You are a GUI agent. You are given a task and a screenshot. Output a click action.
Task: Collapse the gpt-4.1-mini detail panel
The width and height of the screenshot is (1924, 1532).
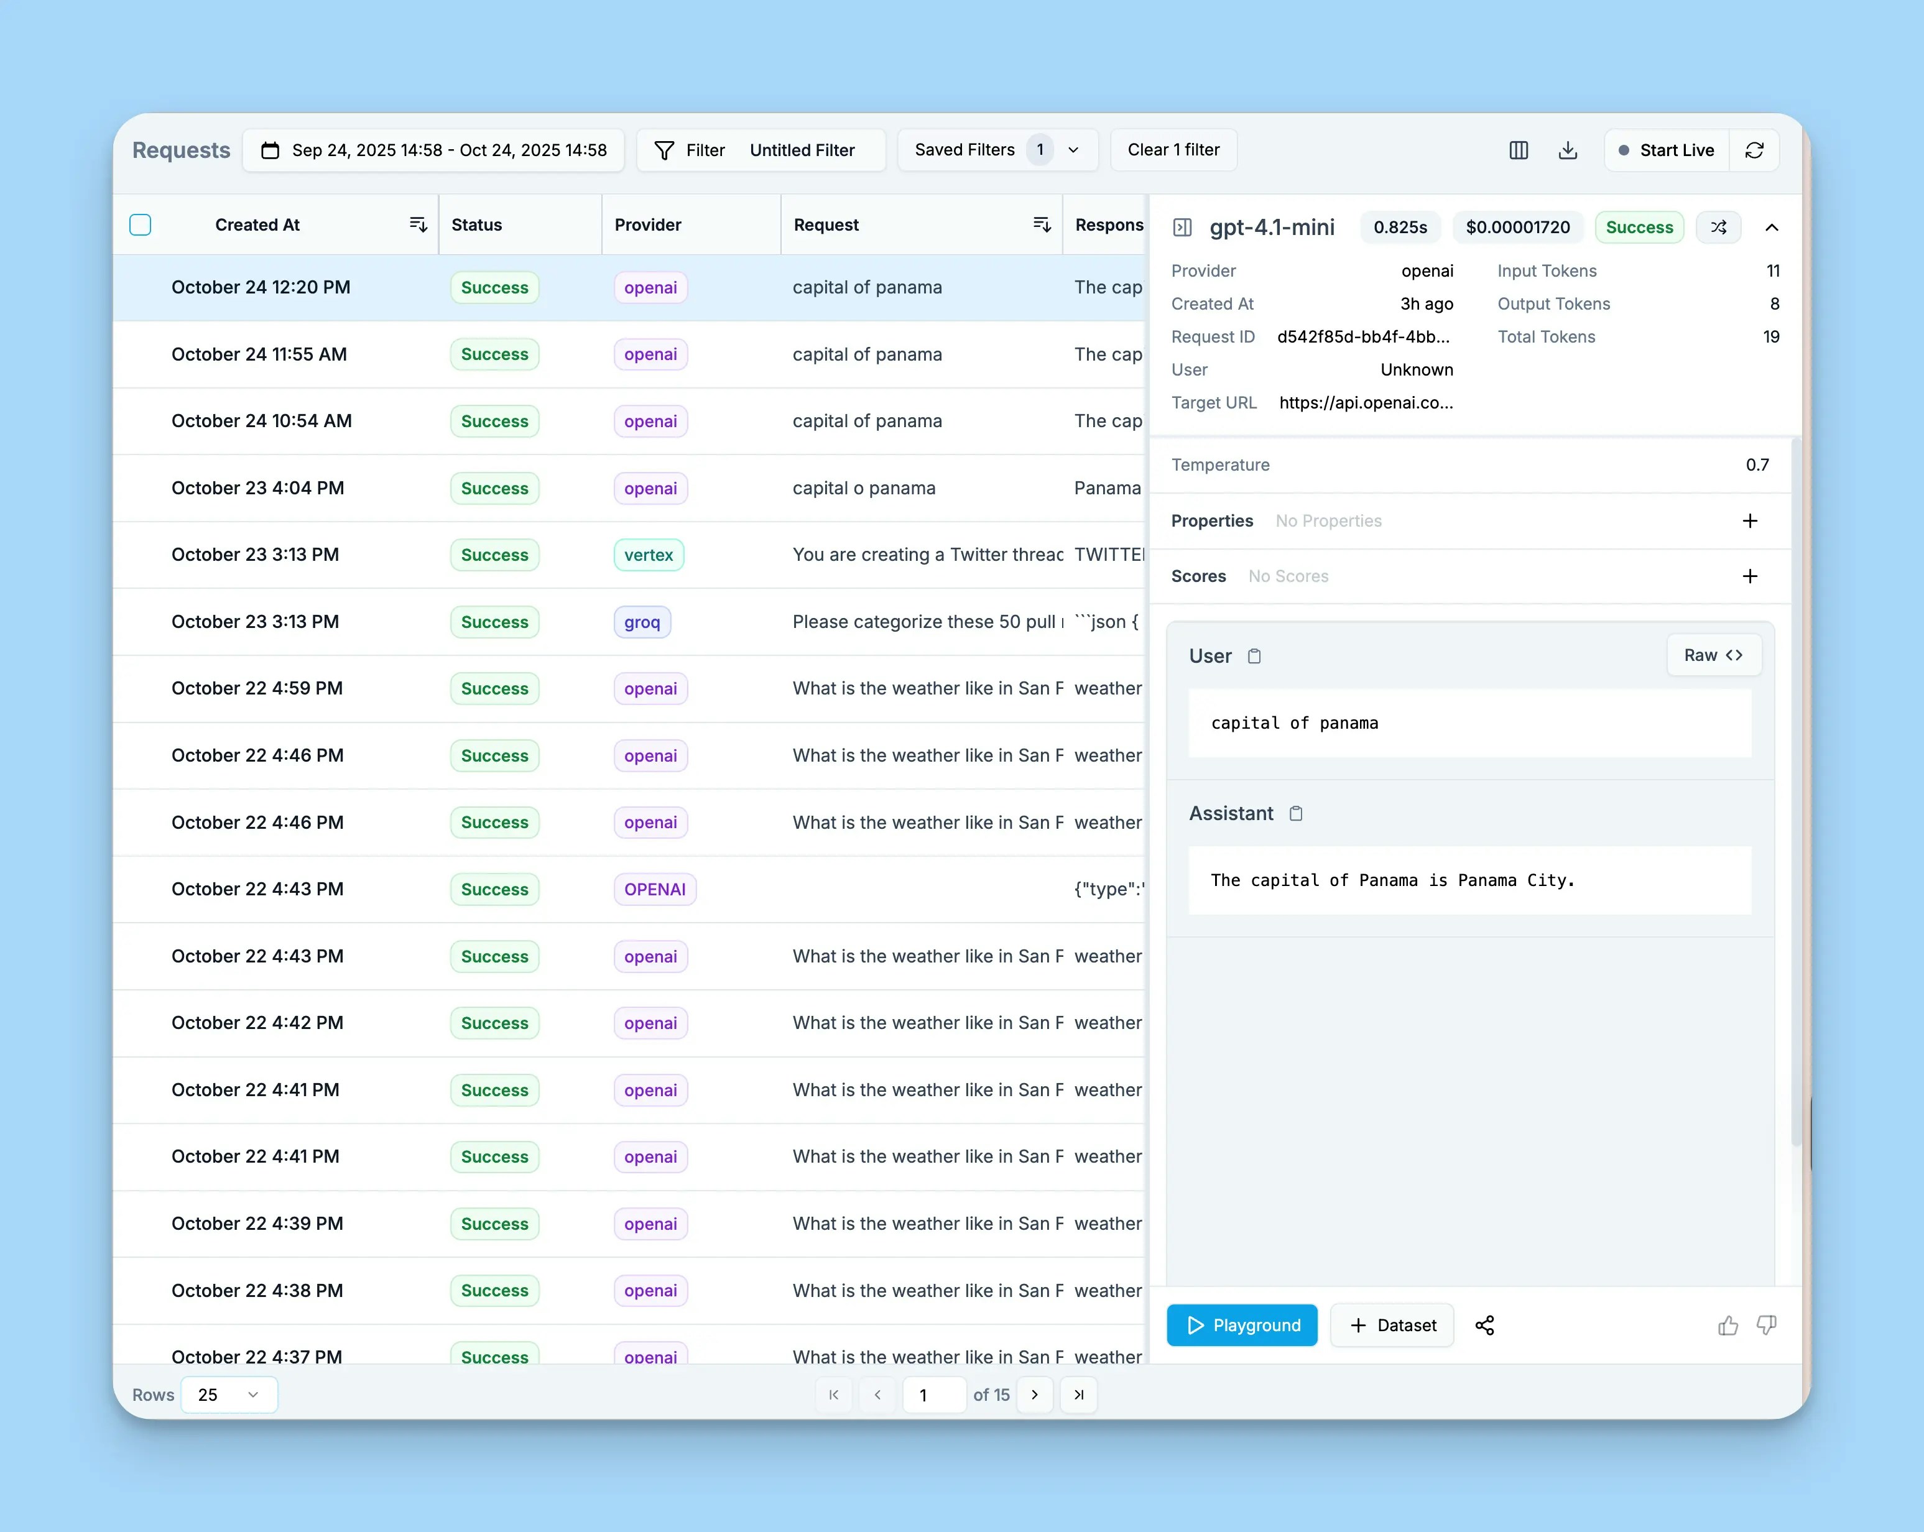click(x=1772, y=227)
